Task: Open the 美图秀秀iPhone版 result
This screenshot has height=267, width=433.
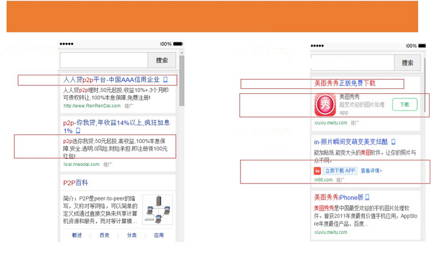Action: [338, 197]
